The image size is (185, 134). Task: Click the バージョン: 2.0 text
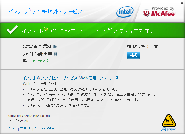pyautogui.click(x=18, y=121)
